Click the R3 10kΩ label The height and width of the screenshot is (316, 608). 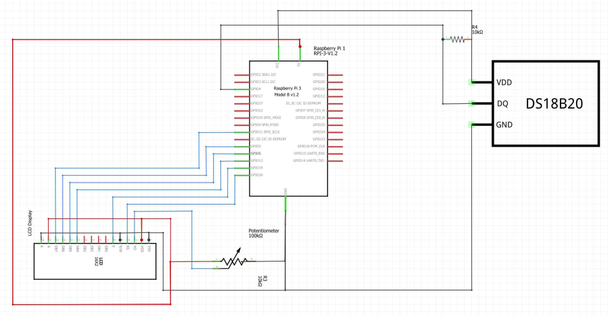click(x=263, y=281)
